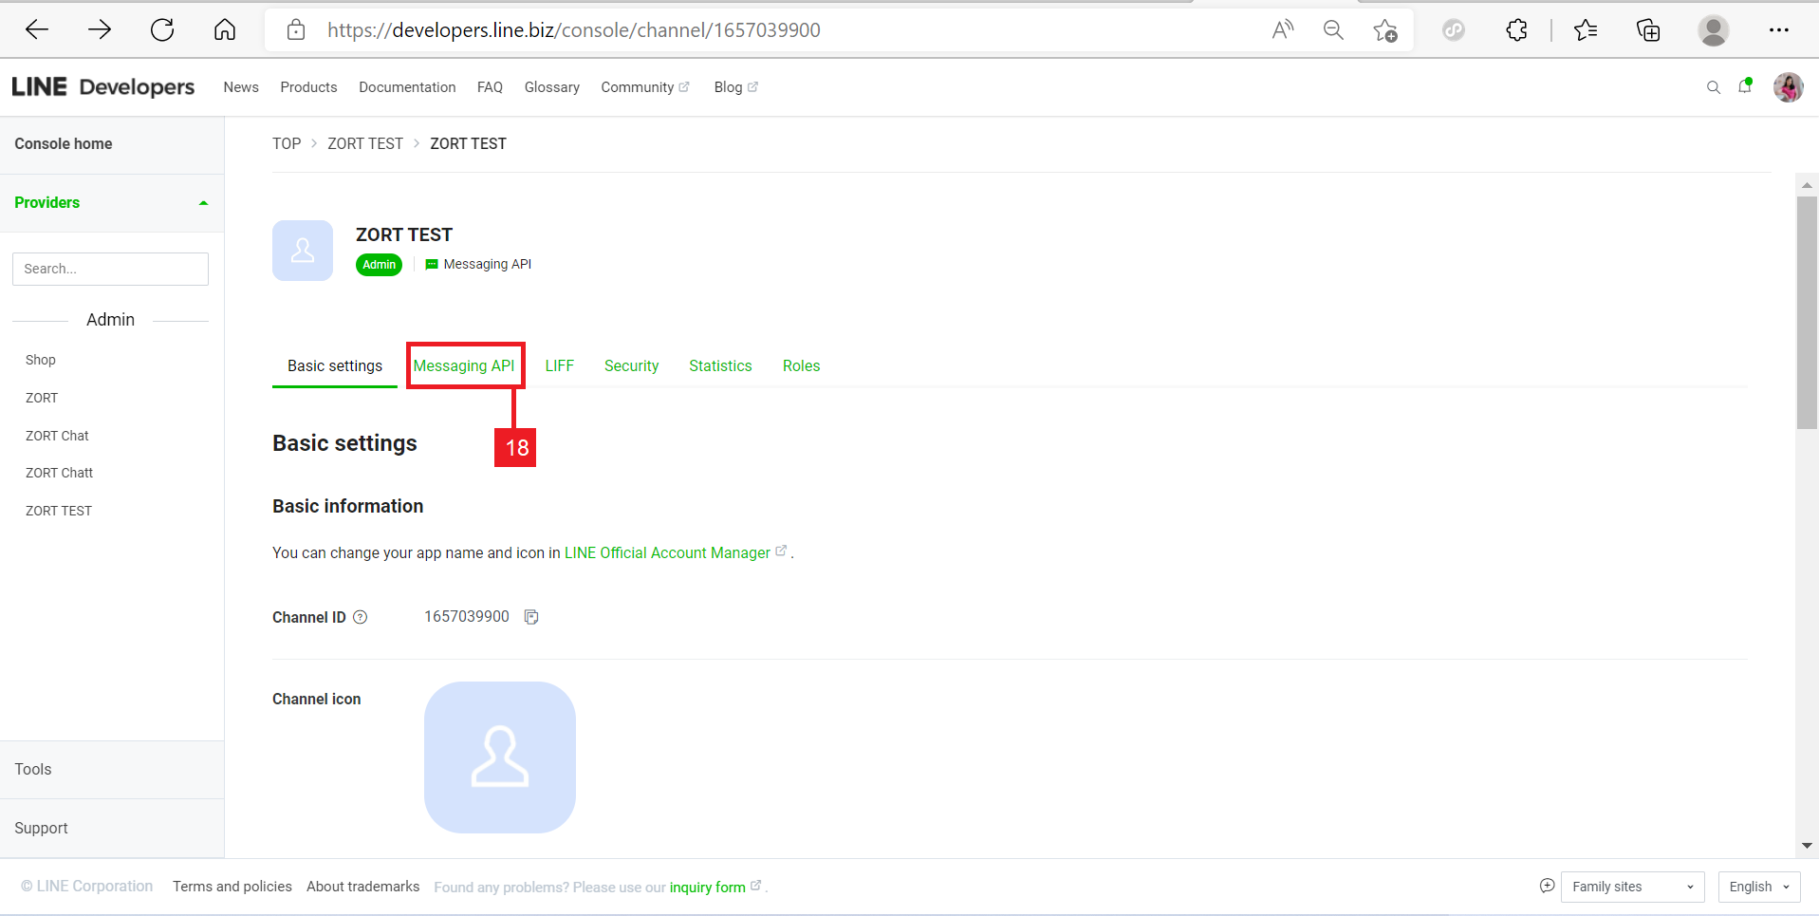Click the LINE Developers logo

point(103,87)
